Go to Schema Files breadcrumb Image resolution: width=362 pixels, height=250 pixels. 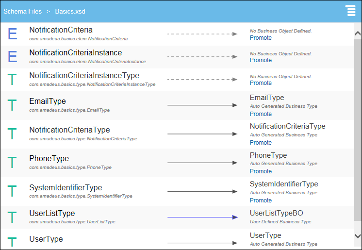[22, 11]
